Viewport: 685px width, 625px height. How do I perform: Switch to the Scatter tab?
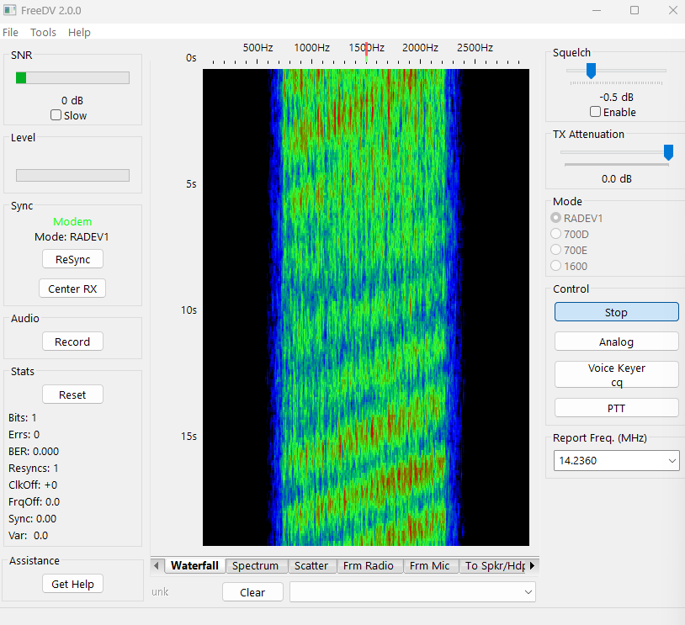pos(311,565)
